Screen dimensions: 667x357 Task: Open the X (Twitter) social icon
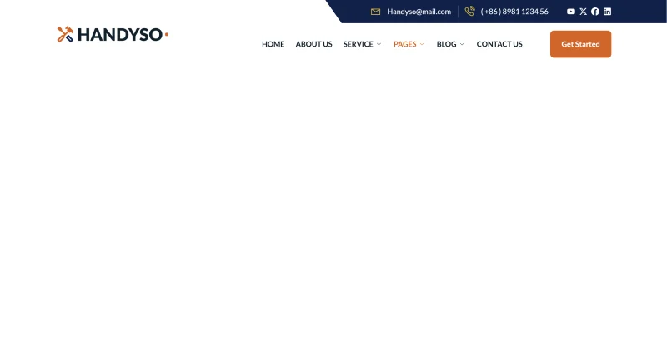[583, 12]
